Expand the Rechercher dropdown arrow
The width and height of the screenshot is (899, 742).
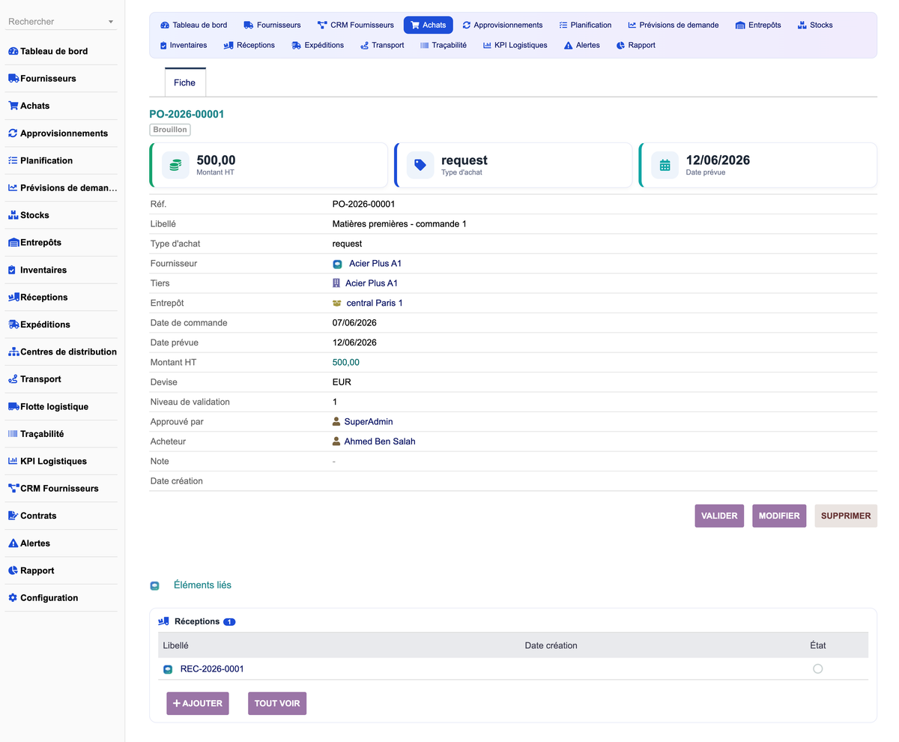coord(111,22)
